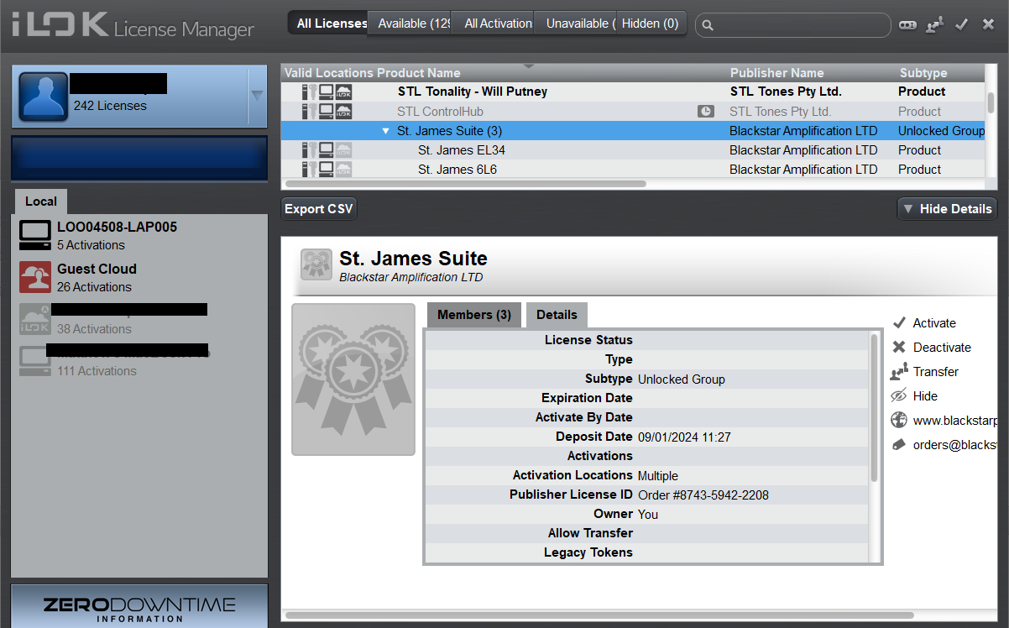Select the St. James 6L6 row
The height and width of the screenshot is (628, 1009).
click(x=633, y=170)
